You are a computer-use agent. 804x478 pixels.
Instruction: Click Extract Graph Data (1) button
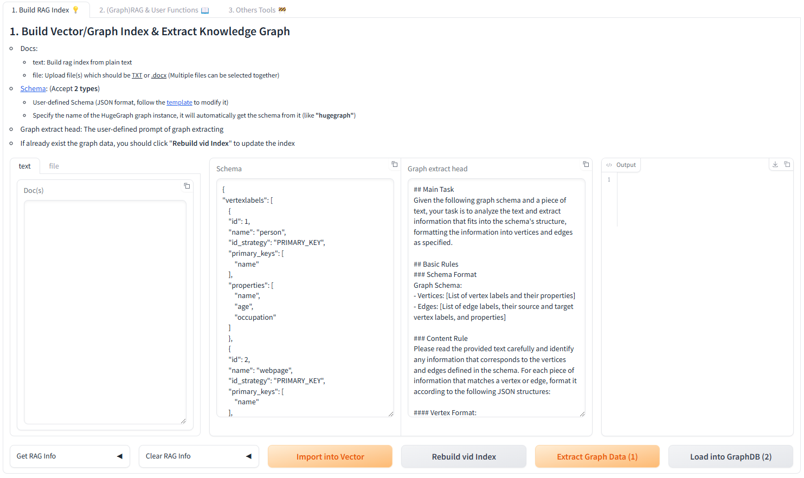[597, 457]
